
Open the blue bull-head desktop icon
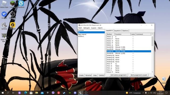tap(21, 4)
